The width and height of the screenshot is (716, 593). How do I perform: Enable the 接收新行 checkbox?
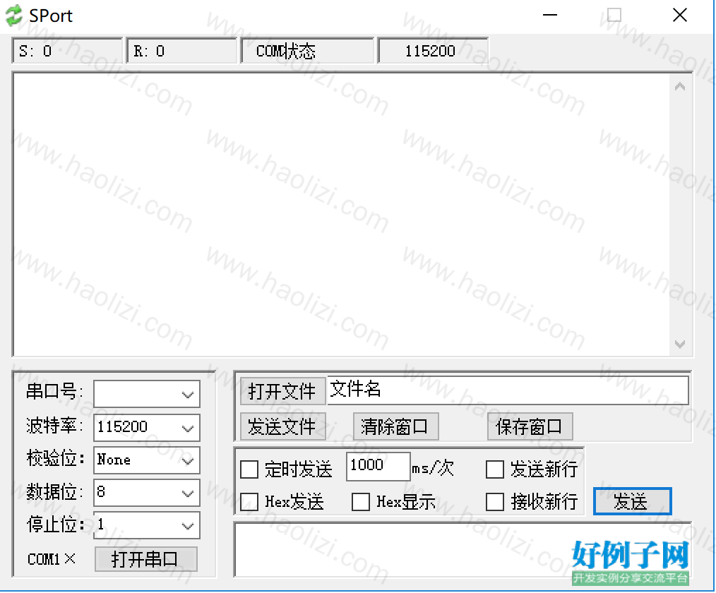coord(495,502)
